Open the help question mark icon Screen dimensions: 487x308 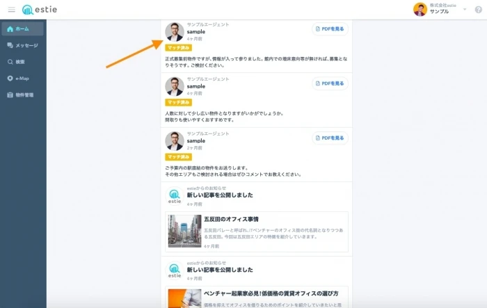coord(478,10)
